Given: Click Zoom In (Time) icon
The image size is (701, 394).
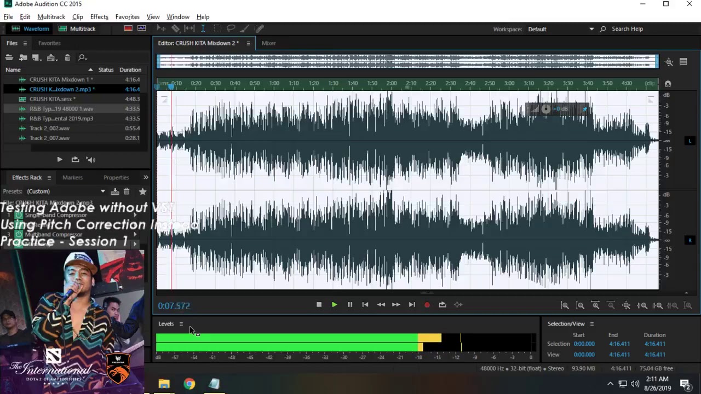Looking at the screenshot, I should coord(595,305).
